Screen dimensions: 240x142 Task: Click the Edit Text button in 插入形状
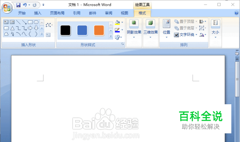click(48, 35)
